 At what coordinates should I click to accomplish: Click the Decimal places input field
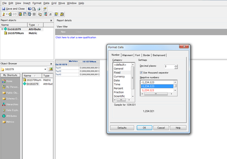(169, 66)
